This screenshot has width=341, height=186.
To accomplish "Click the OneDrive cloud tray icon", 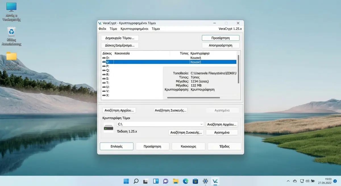I will coord(295,181).
